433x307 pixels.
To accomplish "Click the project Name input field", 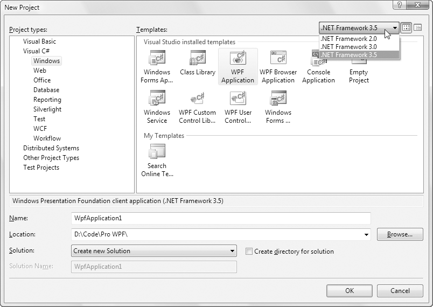I will click(221, 218).
